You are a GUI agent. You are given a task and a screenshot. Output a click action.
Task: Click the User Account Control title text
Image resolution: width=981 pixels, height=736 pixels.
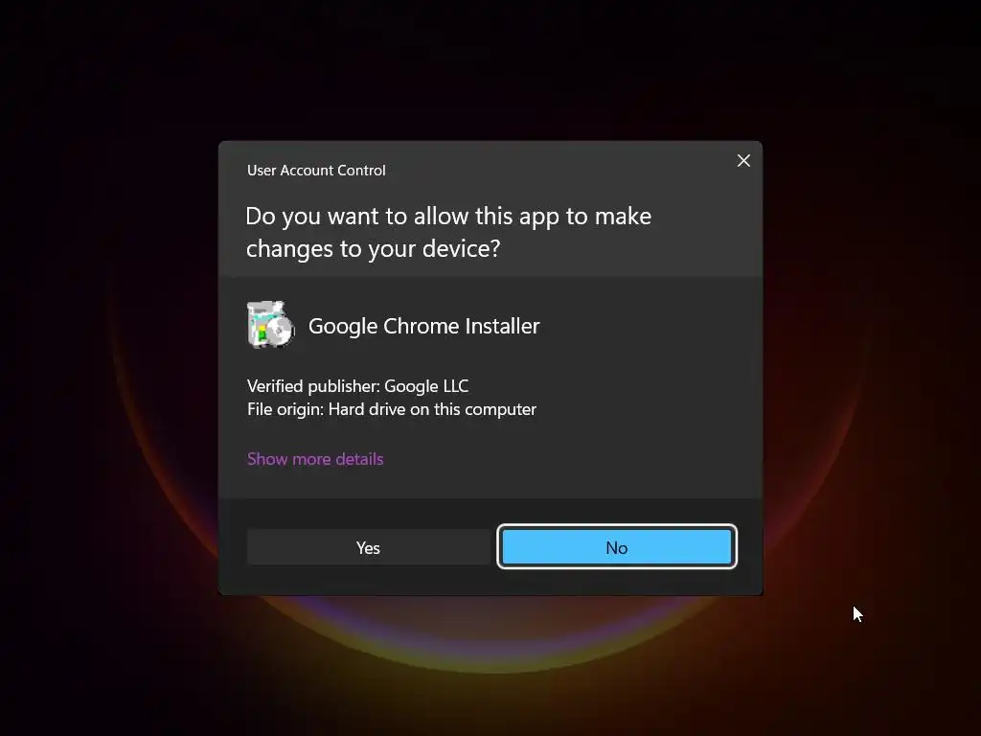pyautogui.click(x=316, y=171)
